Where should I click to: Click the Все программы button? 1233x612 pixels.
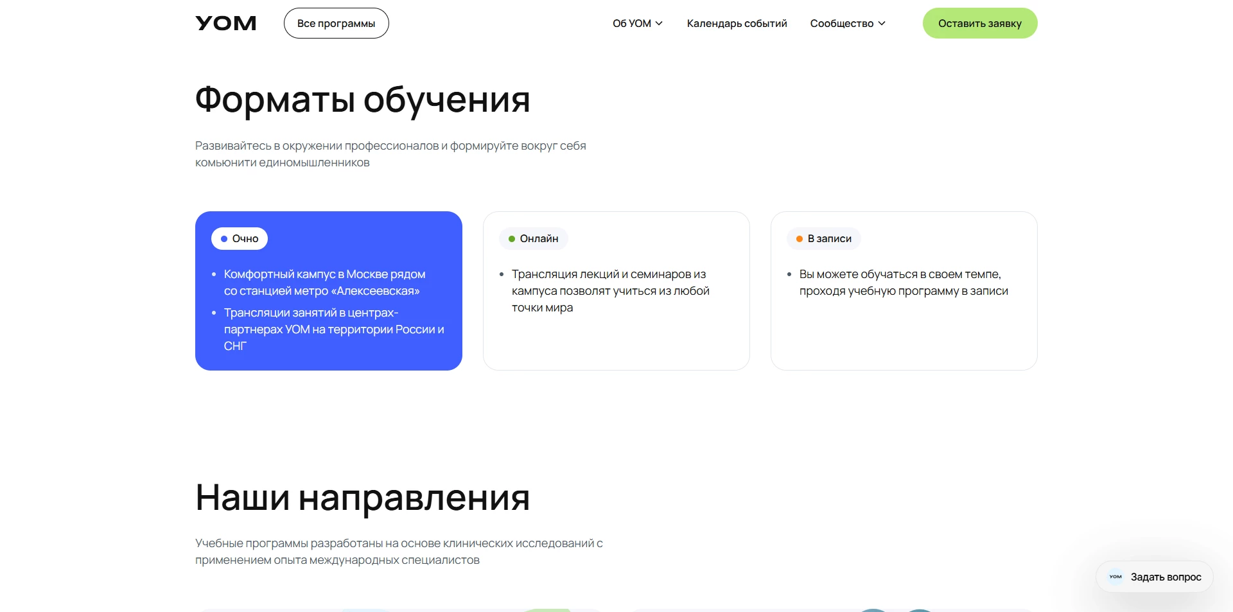(x=336, y=22)
